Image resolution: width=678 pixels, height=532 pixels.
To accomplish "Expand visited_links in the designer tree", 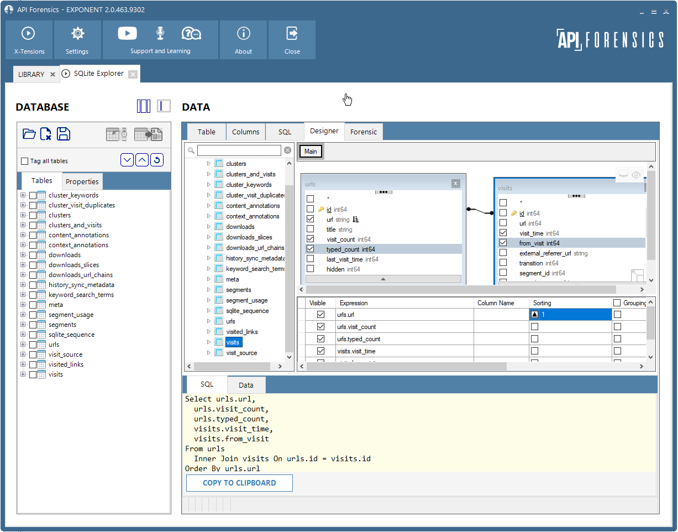I will 209,332.
